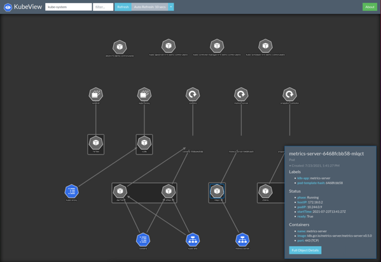Screen dimensions: 381x262
Task: Click the kindnet DaemonSet icon
Action: (96, 94)
